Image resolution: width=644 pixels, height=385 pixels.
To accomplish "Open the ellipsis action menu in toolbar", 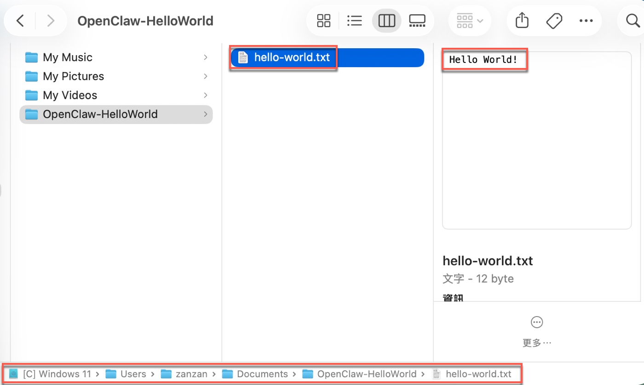I will [x=586, y=21].
